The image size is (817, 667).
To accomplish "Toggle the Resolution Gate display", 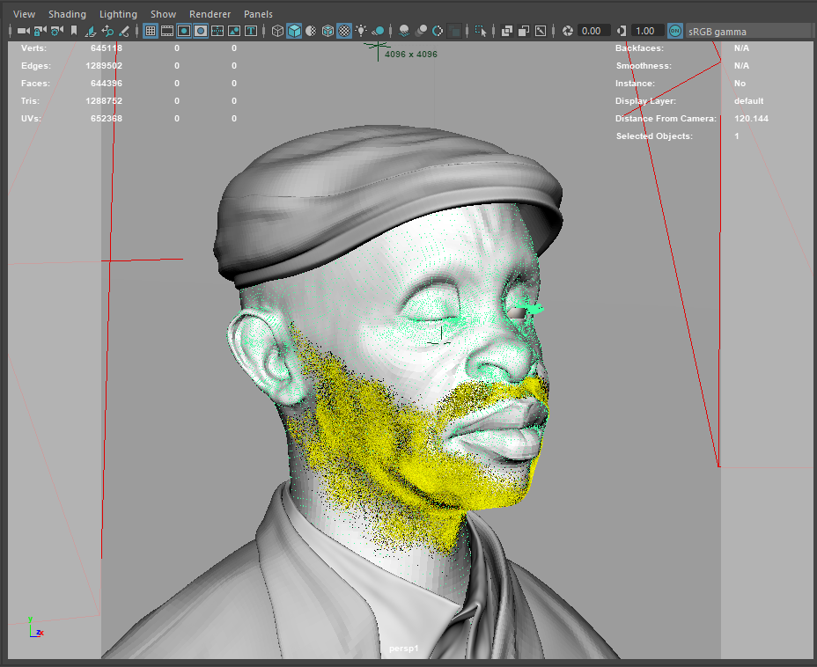I will coord(184,32).
